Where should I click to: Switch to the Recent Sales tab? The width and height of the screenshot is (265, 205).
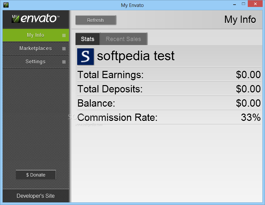[123, 39]
